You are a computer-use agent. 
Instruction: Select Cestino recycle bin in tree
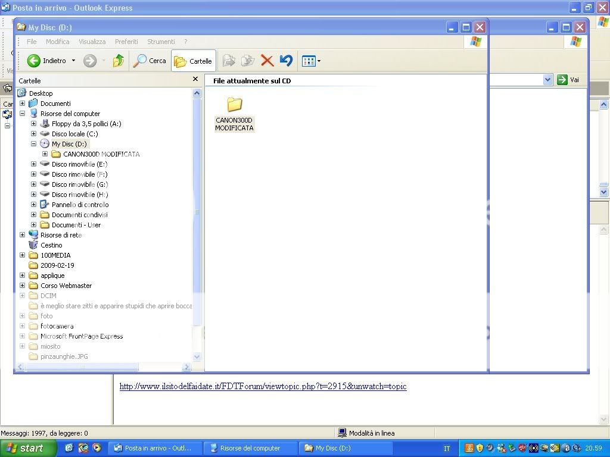[51, 245]
